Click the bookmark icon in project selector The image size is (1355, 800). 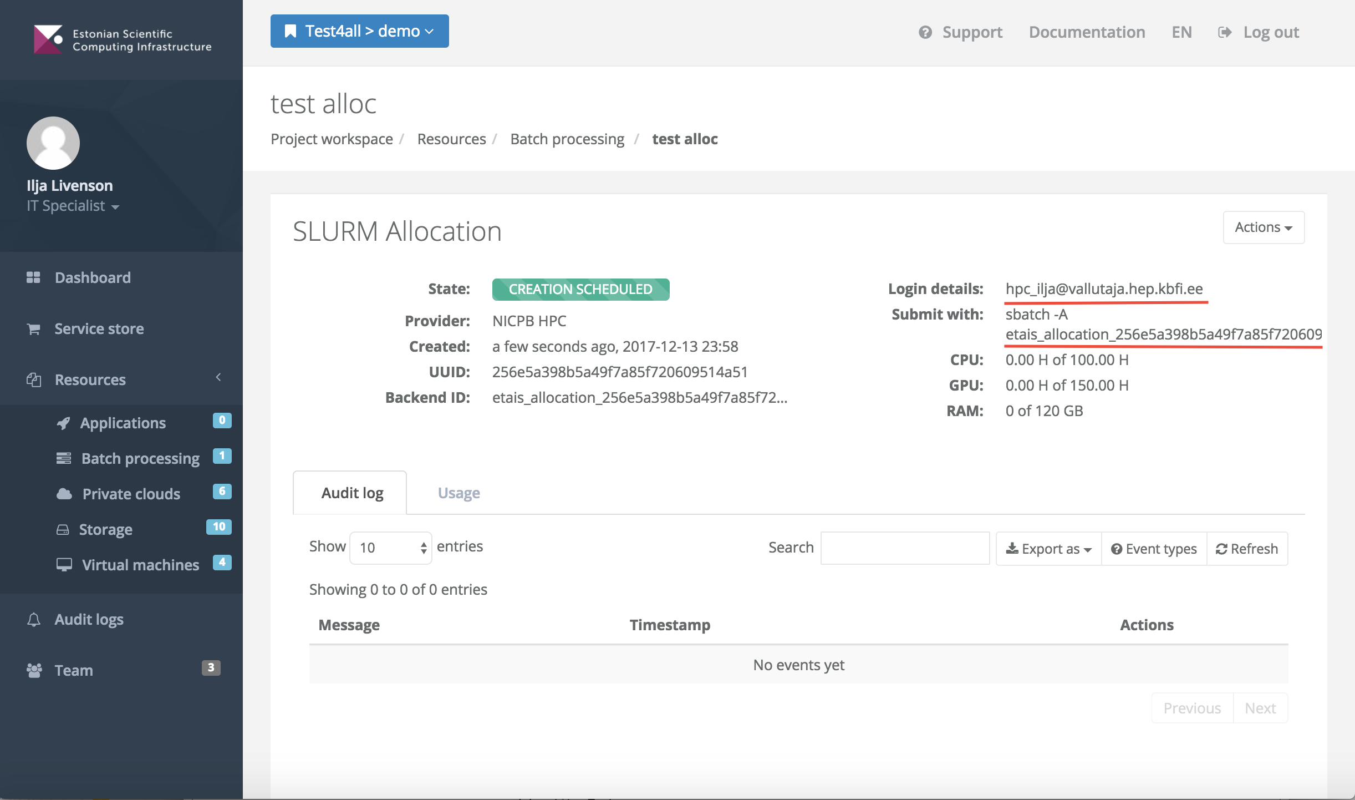pos(290,31)
